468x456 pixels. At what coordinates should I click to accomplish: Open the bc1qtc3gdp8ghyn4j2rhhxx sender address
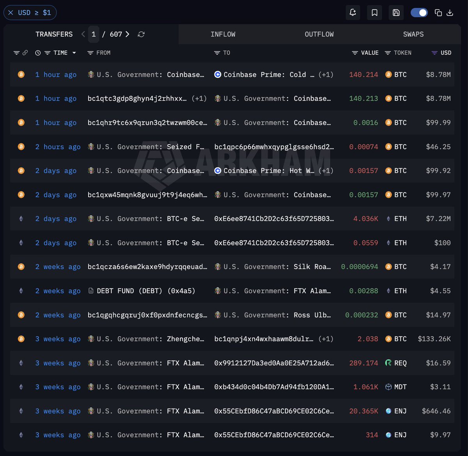(x=137, y=99)
